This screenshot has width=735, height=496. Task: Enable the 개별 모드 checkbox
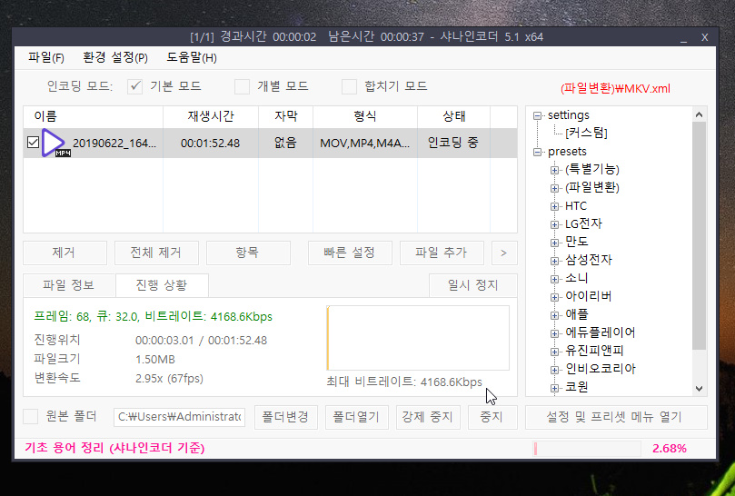[242, 86]
